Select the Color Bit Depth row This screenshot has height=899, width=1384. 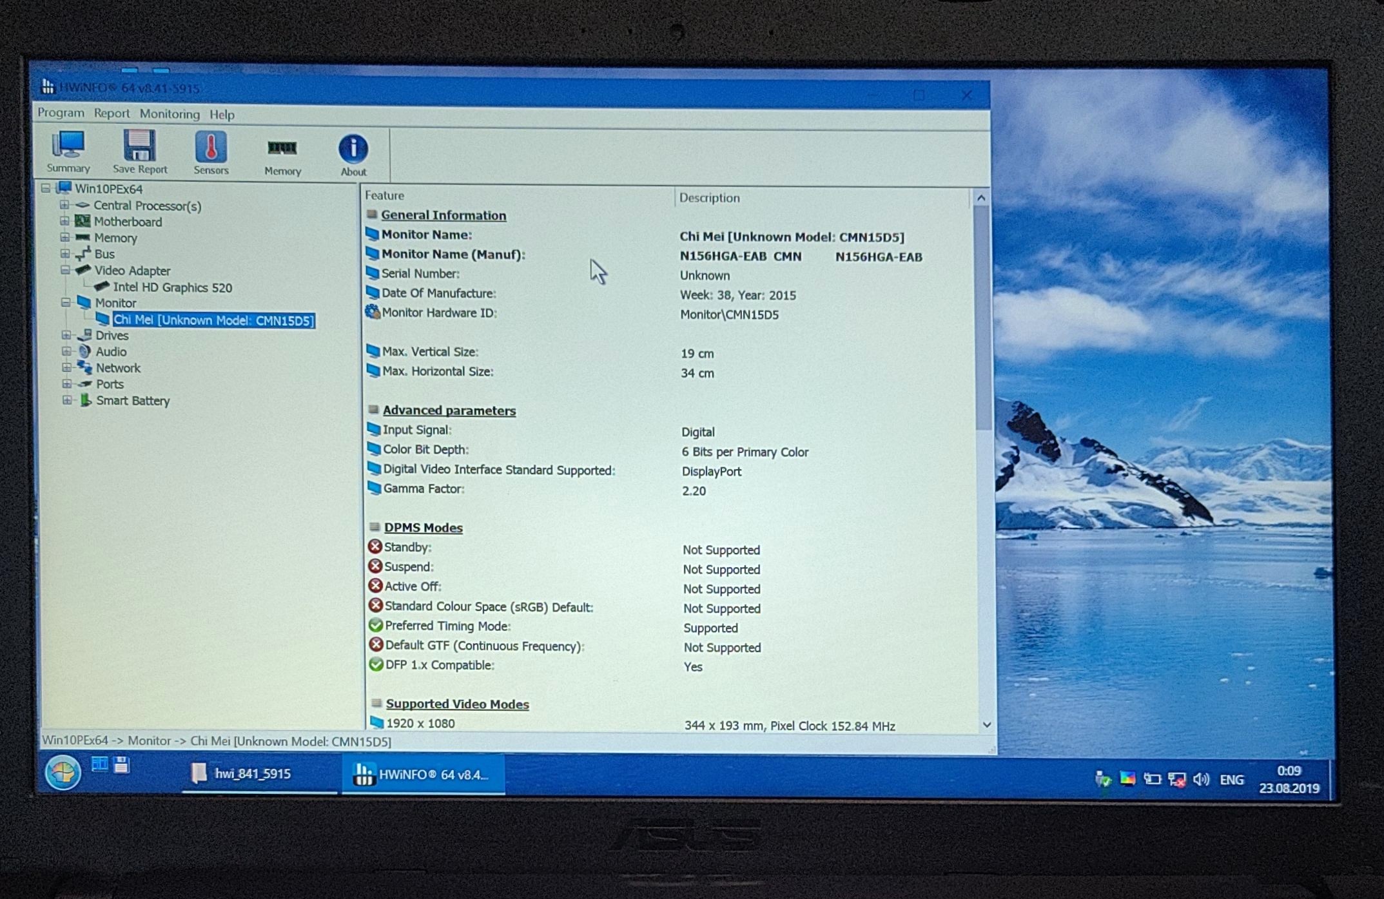[x=668, y=450]
